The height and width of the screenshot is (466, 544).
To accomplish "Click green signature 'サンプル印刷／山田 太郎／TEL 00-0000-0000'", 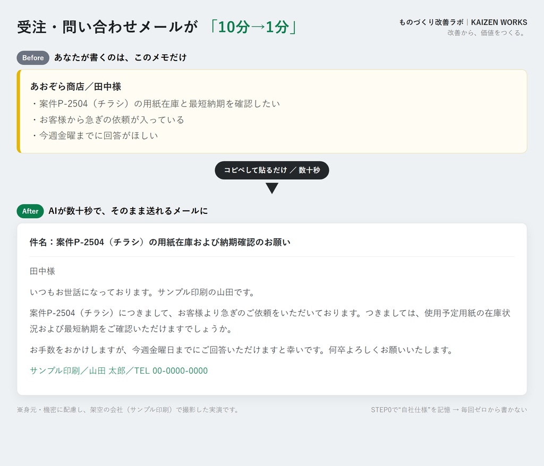I will pos(118,370).
